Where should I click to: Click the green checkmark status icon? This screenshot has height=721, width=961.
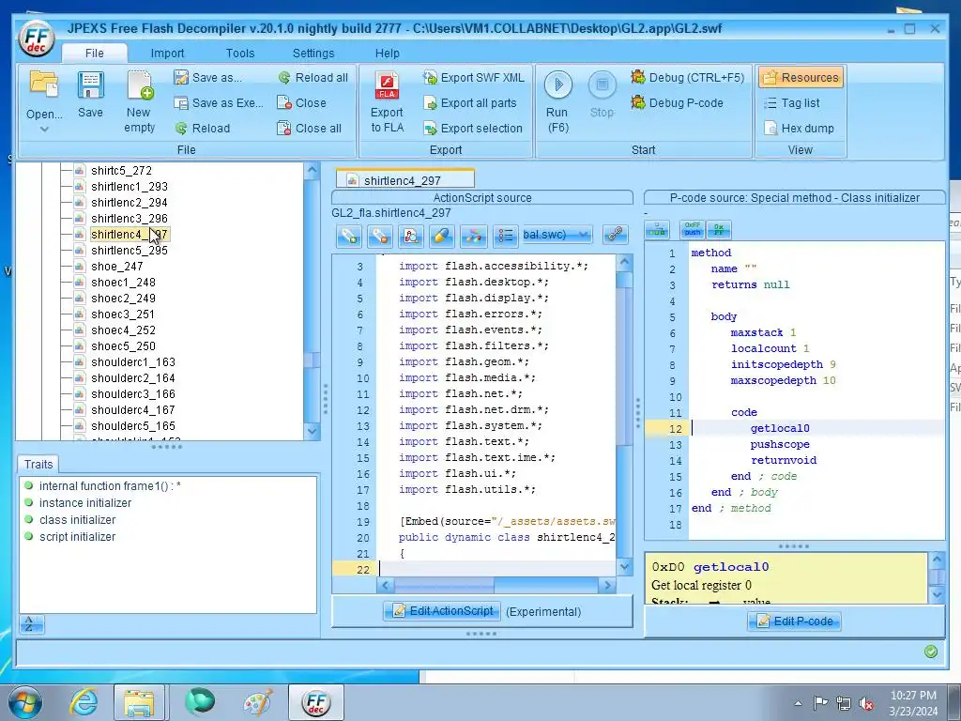[930, 652]
